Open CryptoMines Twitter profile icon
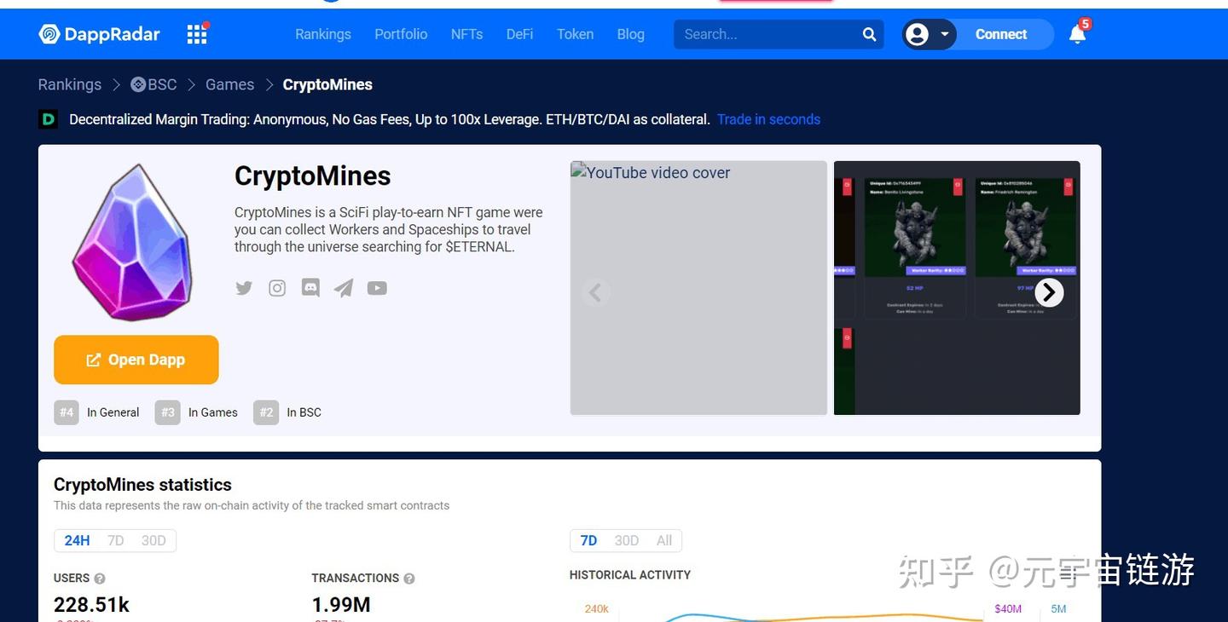 [x=244, y=288]
